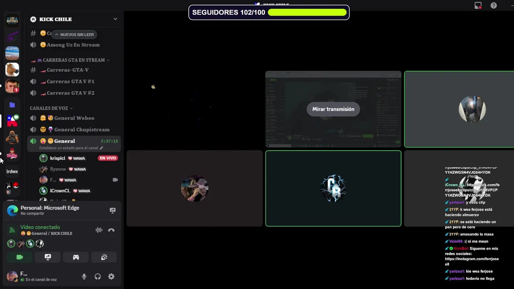514x289 pixels.
Task: Edit channel status pencil icon
Action: coord(101,148)
